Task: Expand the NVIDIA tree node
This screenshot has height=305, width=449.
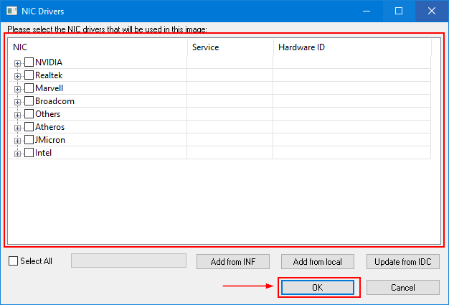Action: click(x=18, y=62)
